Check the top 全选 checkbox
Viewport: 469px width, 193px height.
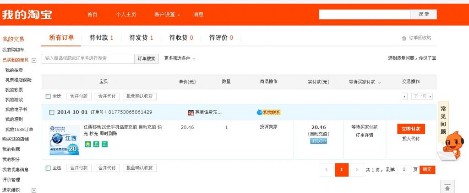pyautogui.click(x=48, y=96)
